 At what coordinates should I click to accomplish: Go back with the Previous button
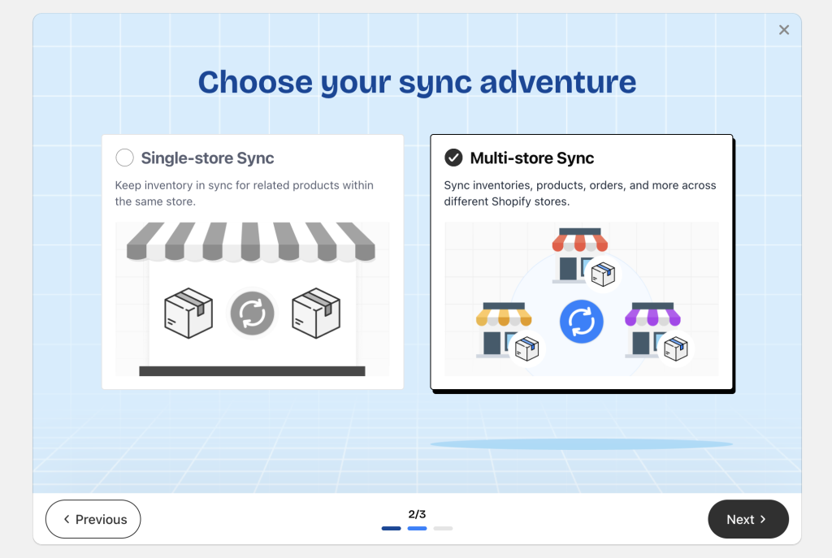click(x=93, y=519)
